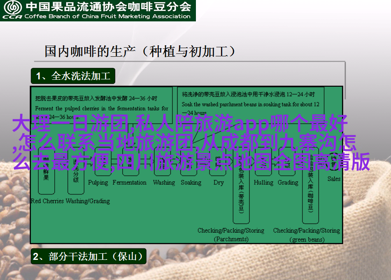The height and width of the screenshot is (280, 391).
Task: Click the 'Hulling' step label
Action: tap(263, 183)
